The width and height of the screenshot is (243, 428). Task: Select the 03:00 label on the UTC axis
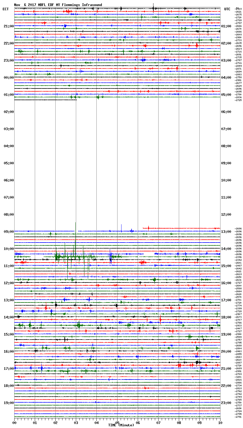226,60
